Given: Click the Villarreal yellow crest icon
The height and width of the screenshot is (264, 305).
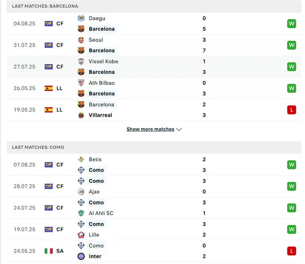Looking at the screenshot, I should point(81,115).
